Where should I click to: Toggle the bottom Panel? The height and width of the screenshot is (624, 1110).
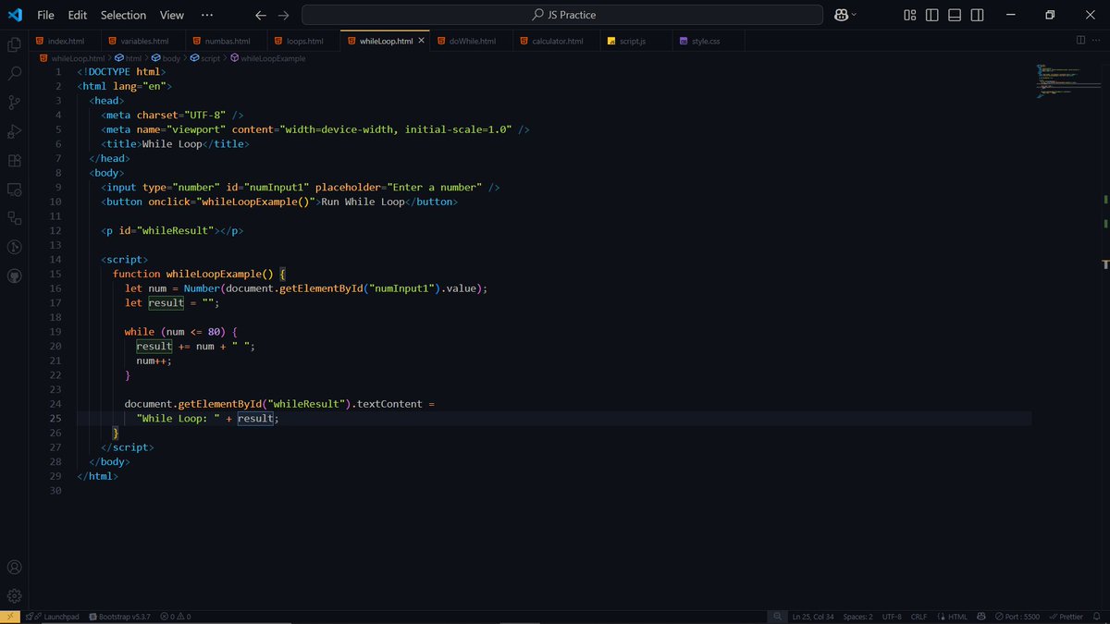[x=955, y=15]
